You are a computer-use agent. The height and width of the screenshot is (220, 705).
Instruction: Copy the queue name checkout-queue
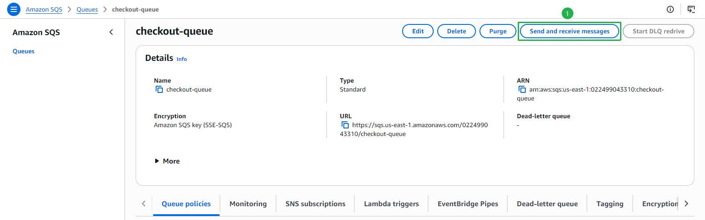159,89
